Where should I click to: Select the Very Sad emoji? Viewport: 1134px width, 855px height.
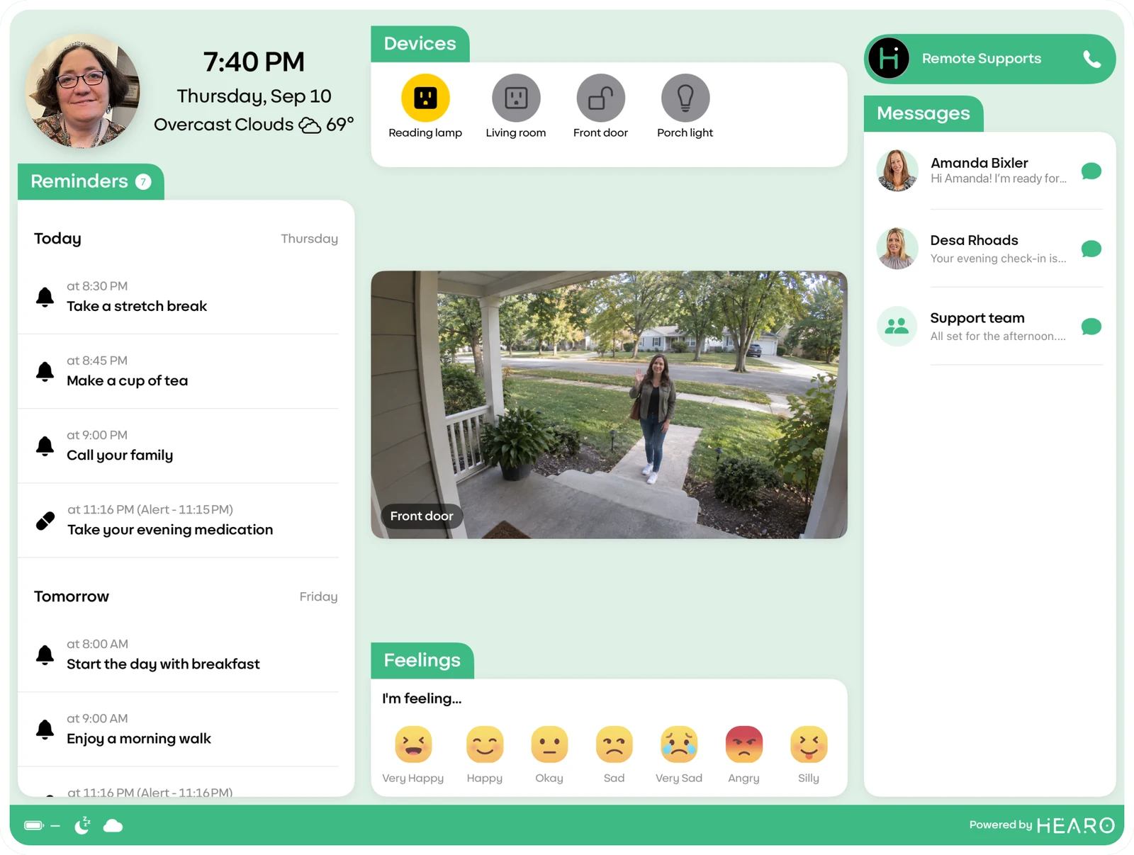point(679,744)
